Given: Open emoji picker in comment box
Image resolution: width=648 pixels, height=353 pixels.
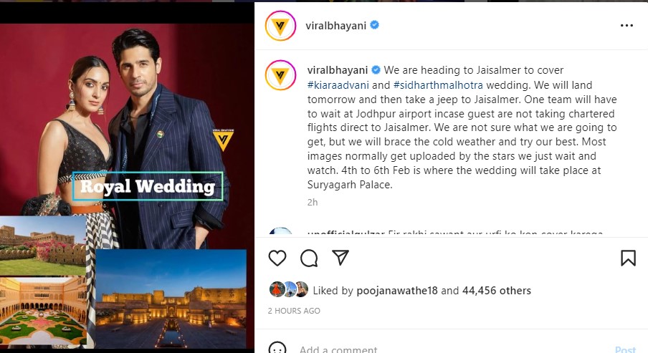Looking at the screenshot, I should point(277,348).
